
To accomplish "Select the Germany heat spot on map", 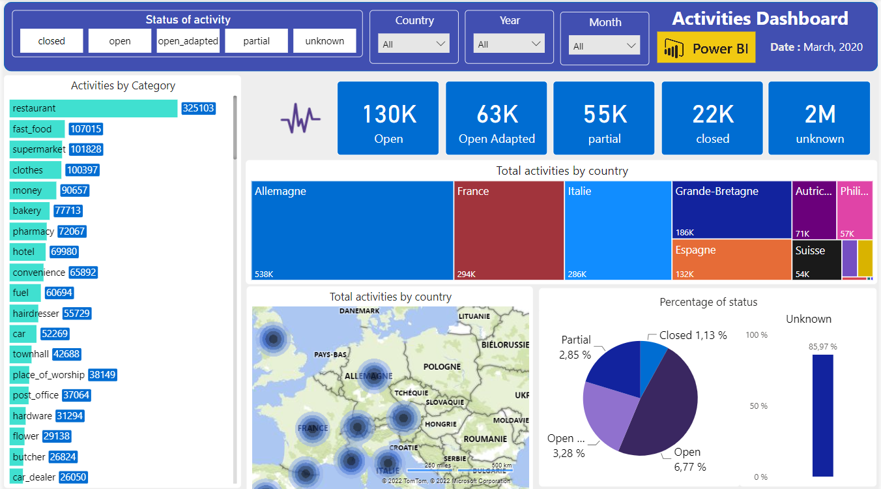I will [x=373, y=376].
